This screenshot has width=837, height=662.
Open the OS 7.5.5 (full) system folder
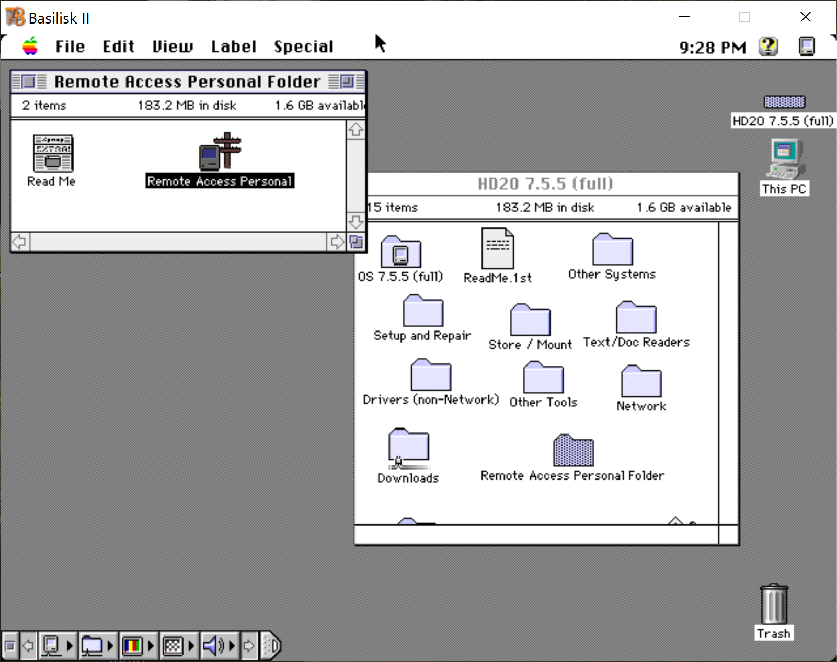point(400,252)
